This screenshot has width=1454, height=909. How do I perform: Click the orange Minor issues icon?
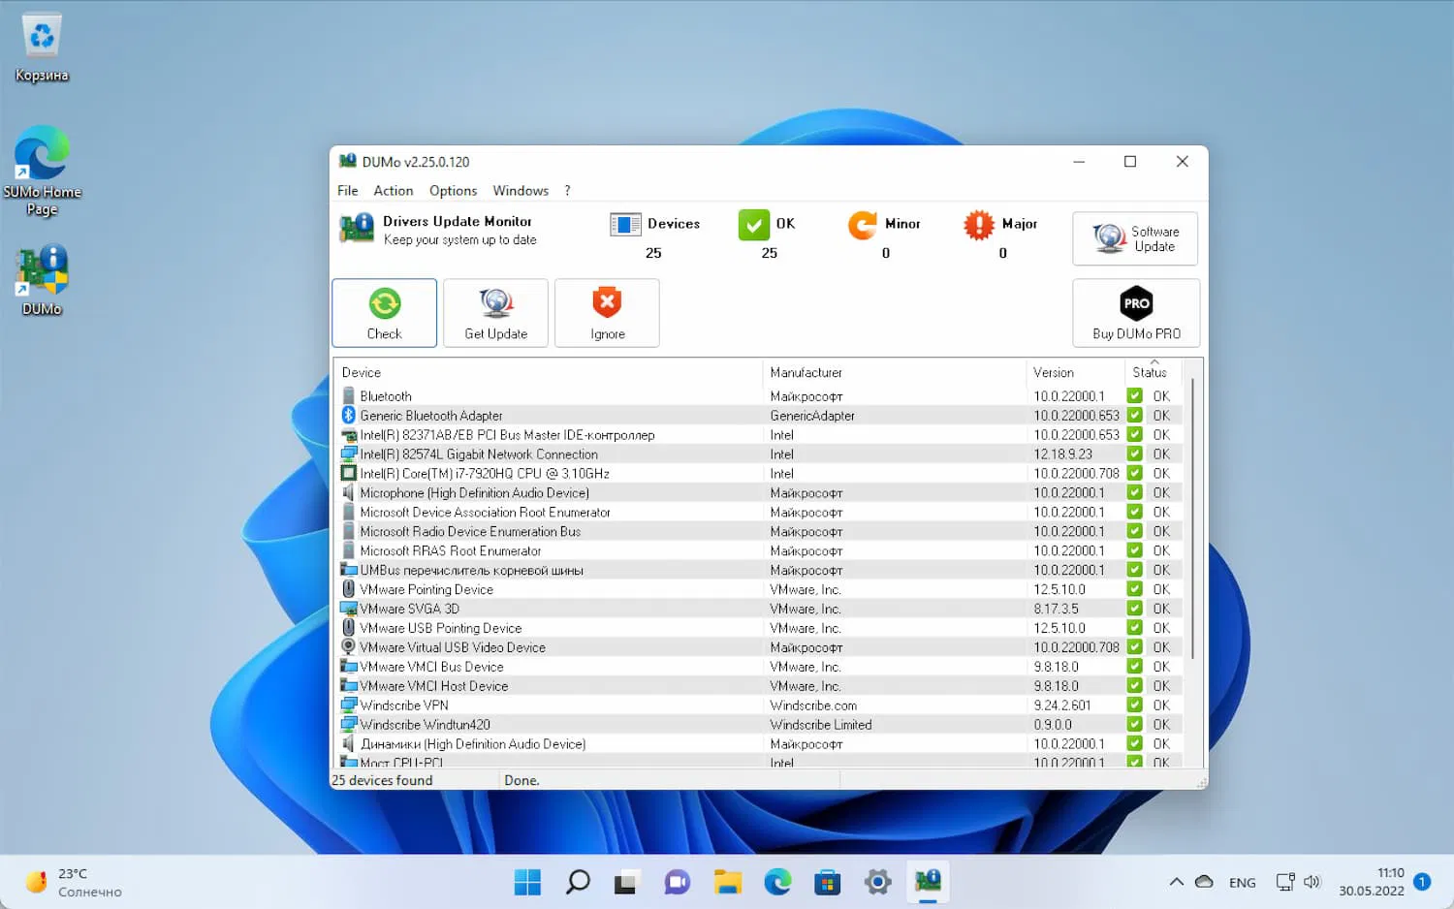tap(863, 225)
